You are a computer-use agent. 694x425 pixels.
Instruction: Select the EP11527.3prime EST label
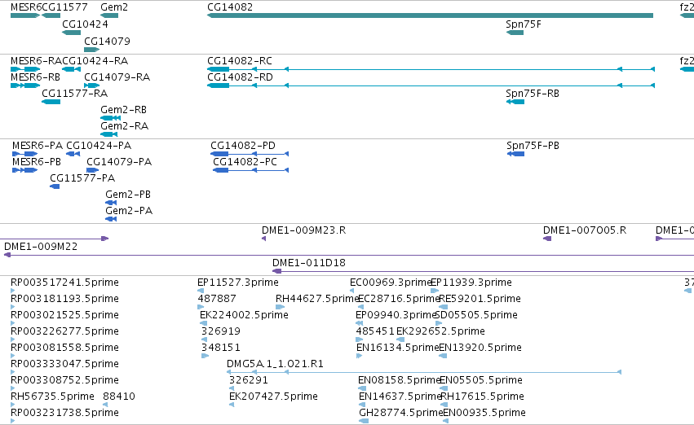[238, 282]
